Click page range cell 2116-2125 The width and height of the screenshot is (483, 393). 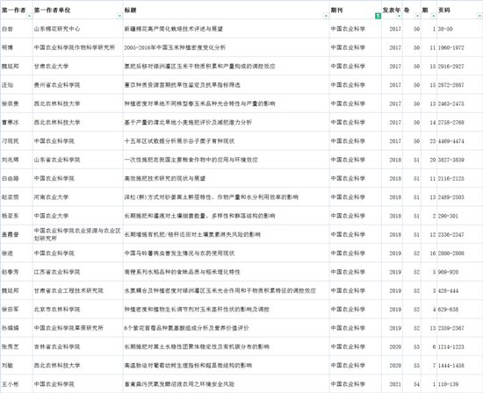[x=459, y=178]
